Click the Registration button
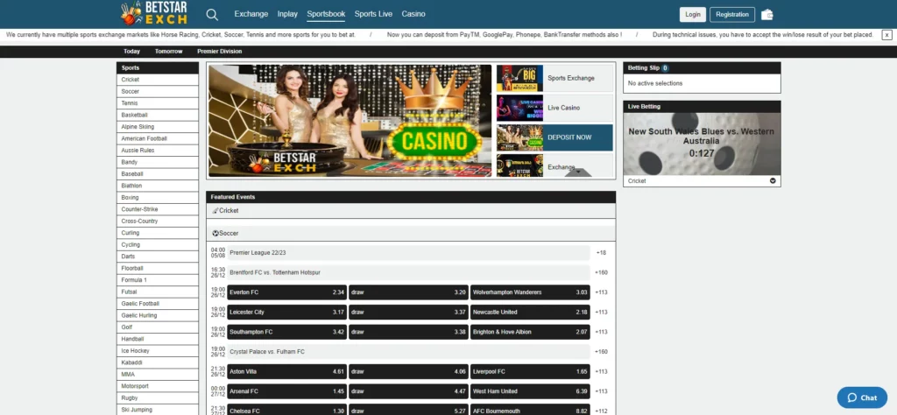 [731, 14]
